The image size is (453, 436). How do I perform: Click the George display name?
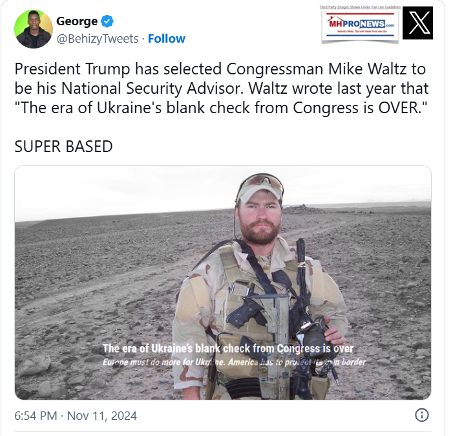pyautogui.click(x=77, y=21)
